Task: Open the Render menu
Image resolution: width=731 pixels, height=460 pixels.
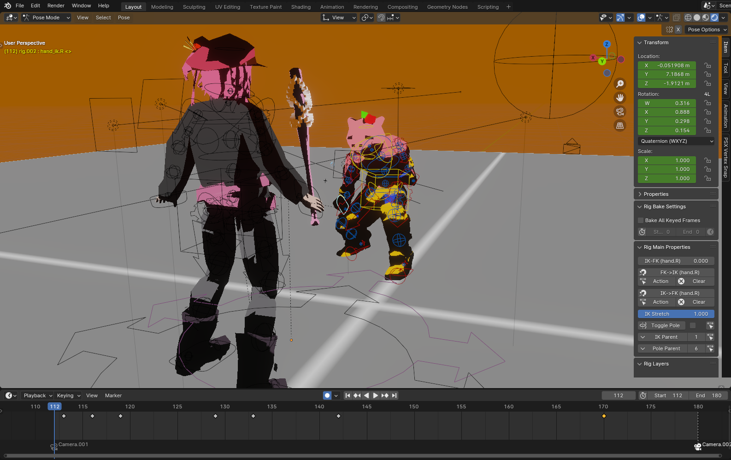Action: [56, 6]
